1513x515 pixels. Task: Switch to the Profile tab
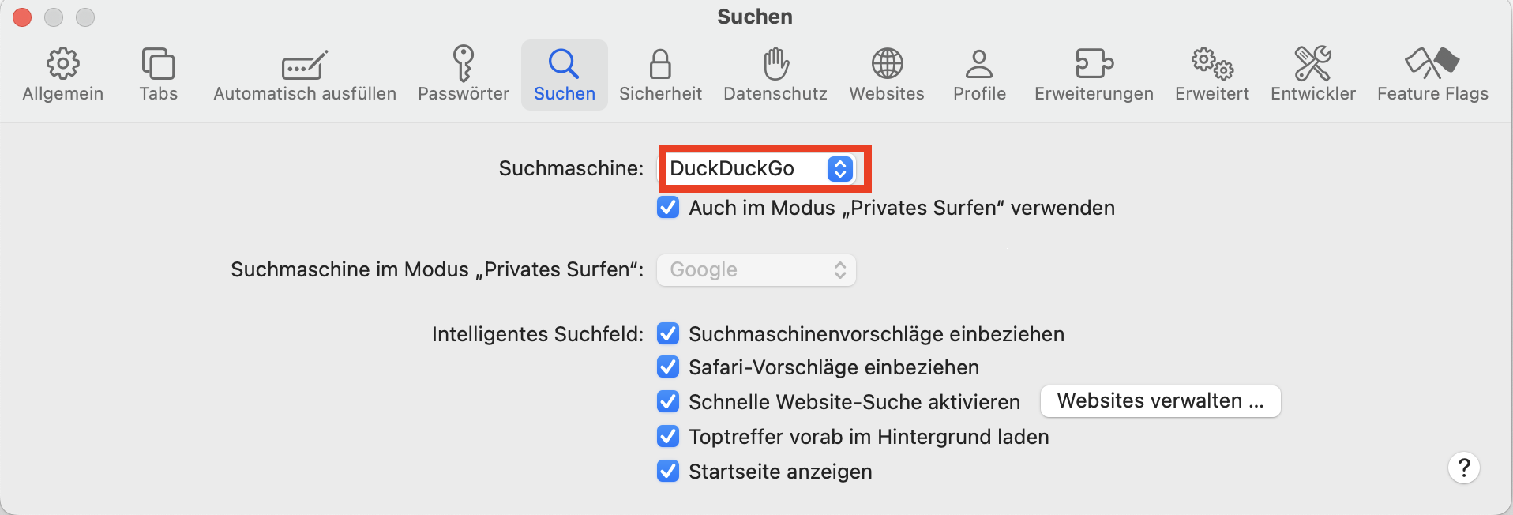[979, 75]
